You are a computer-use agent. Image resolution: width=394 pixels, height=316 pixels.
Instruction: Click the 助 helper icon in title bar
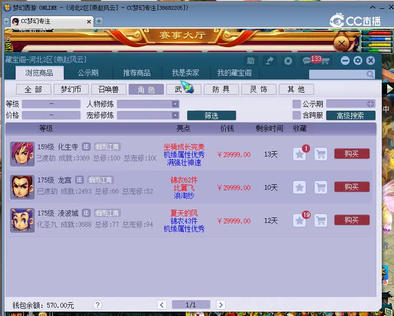[250, 60]
